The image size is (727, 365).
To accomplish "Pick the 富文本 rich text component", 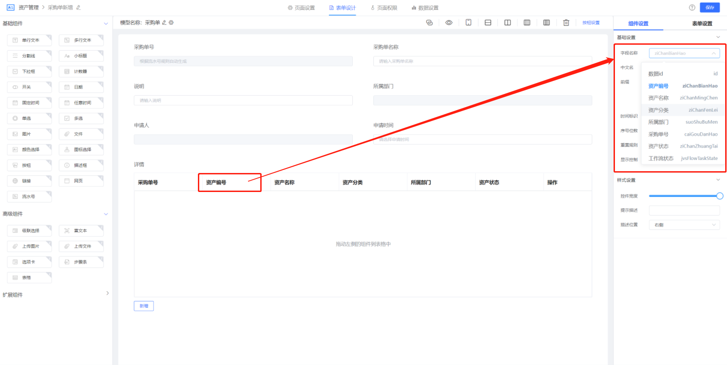I will [81, 231].
